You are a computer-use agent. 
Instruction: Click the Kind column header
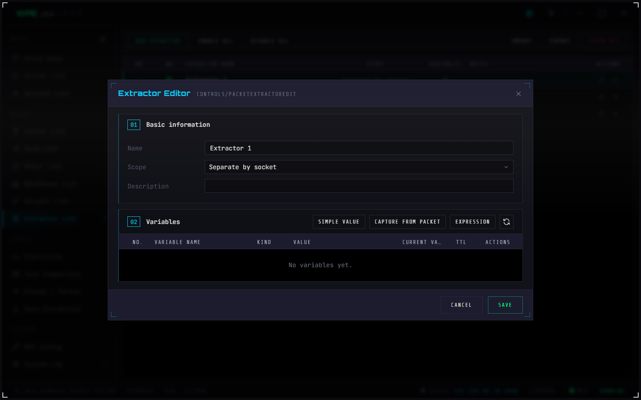point(264,242)
